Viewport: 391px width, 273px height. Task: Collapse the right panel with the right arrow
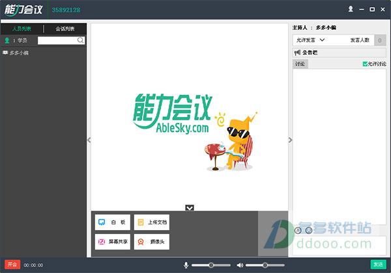click(x=290, y=140)
